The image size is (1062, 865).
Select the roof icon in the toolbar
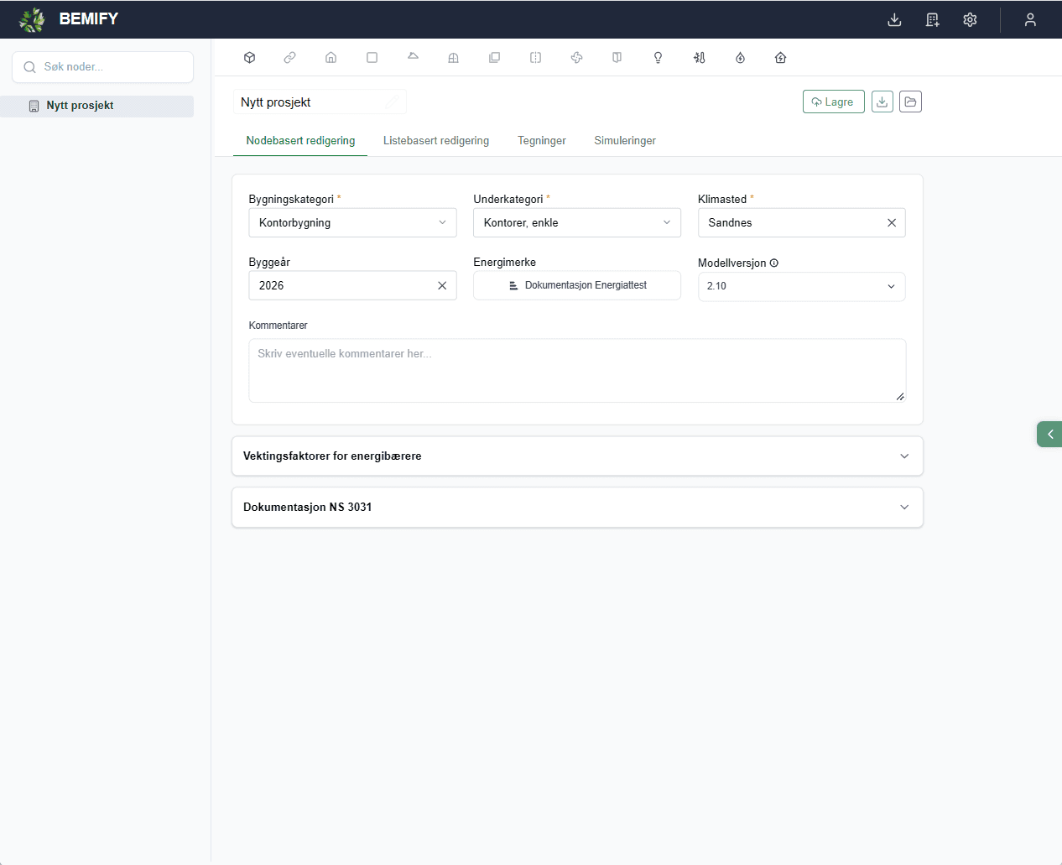(x=413, y=57)
